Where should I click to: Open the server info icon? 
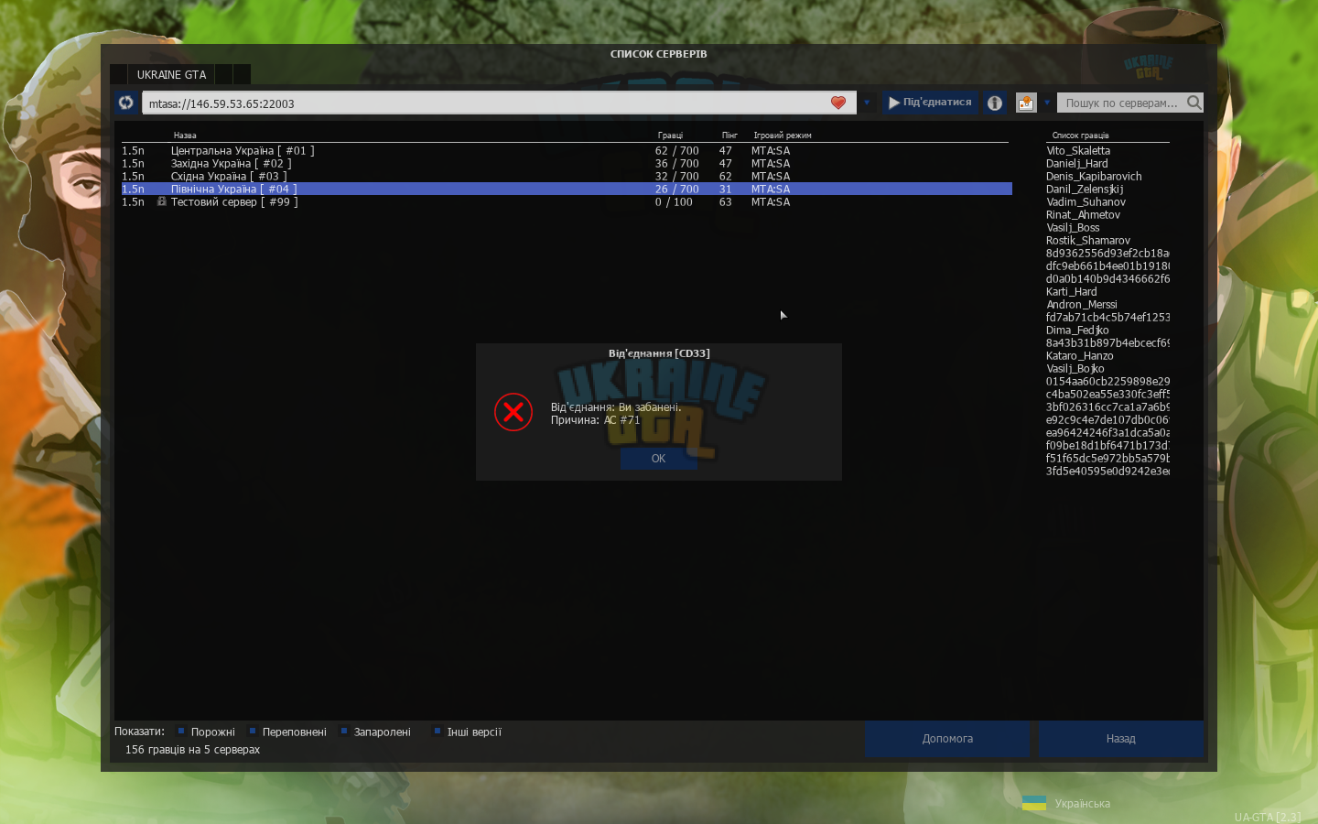click(995, 103)
